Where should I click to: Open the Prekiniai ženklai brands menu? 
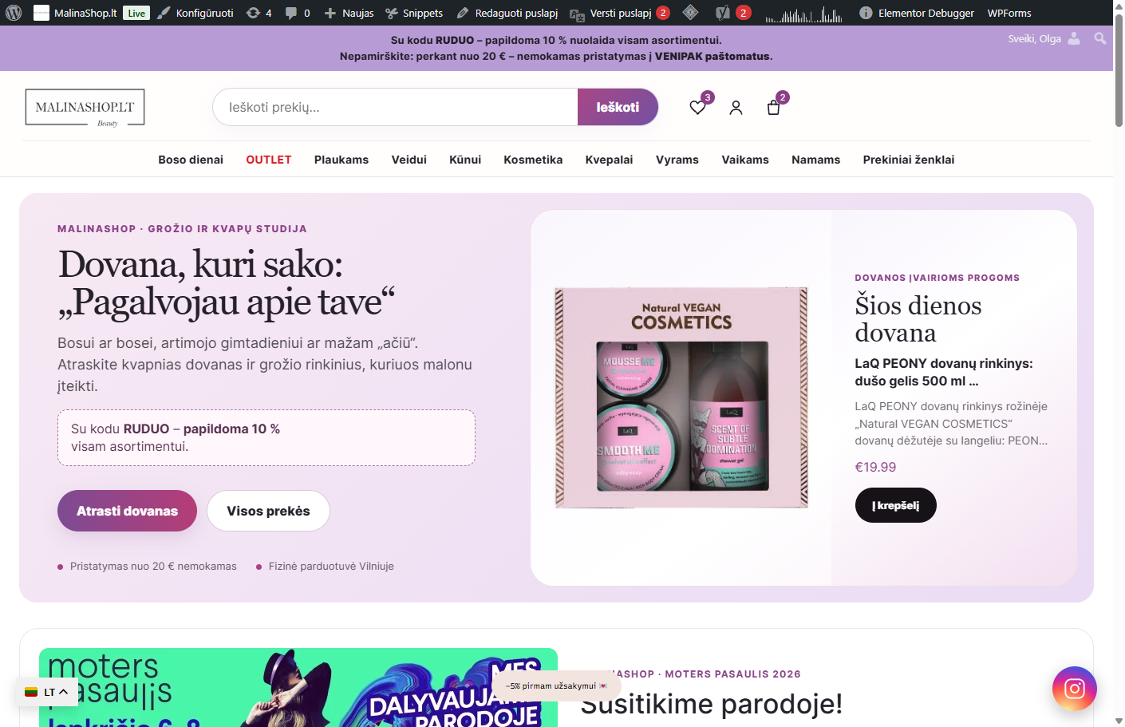click(x=909, y=160)
